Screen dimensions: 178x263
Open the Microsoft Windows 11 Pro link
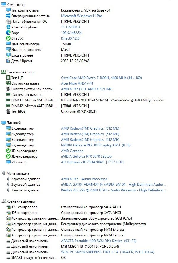click(x=81, y=16)
